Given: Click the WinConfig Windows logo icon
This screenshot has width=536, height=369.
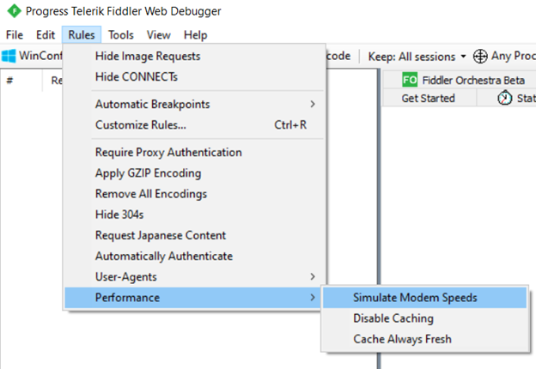Looking at the screenshot, I should (9, 56).
